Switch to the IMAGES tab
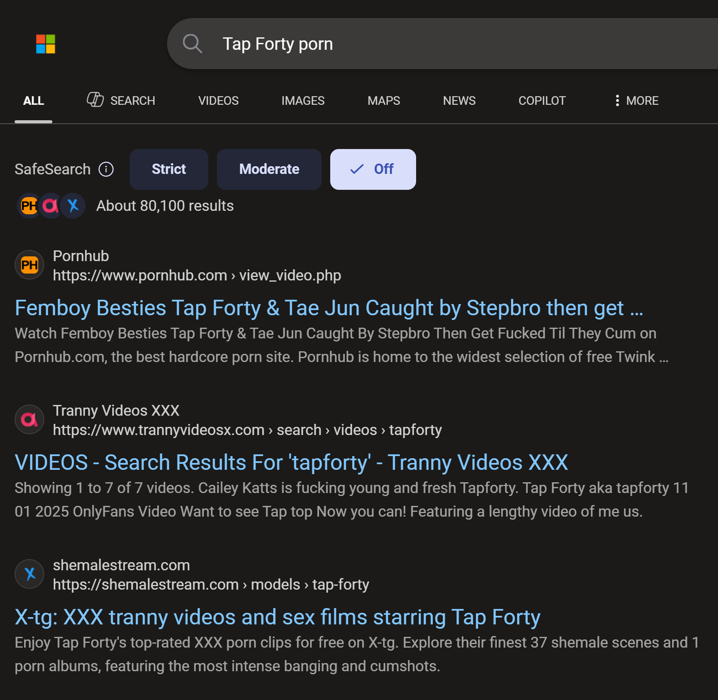 pos(303,100)
